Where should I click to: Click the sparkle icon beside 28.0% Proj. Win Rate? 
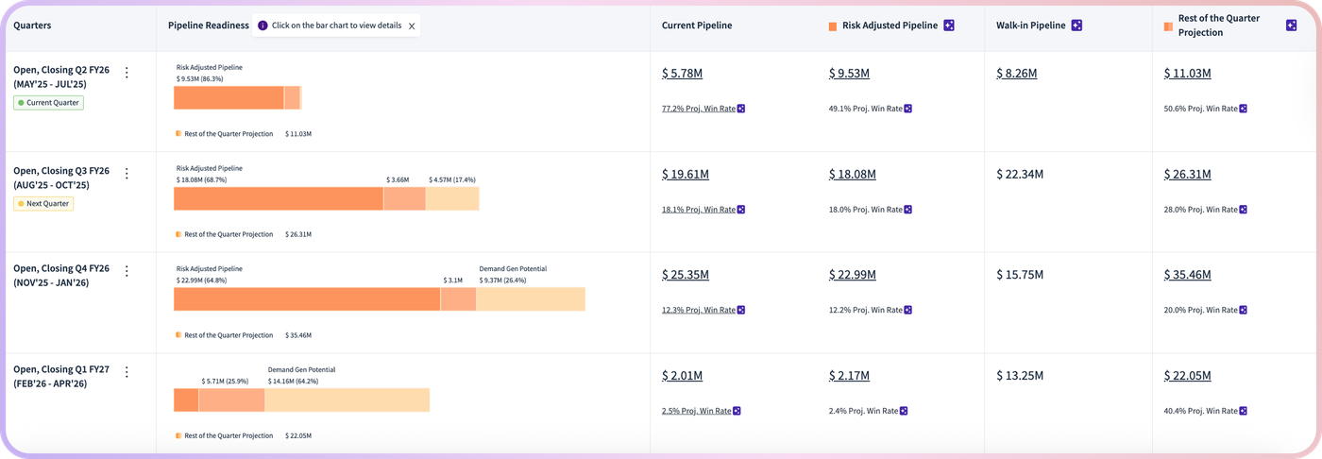click(1243, 210)
